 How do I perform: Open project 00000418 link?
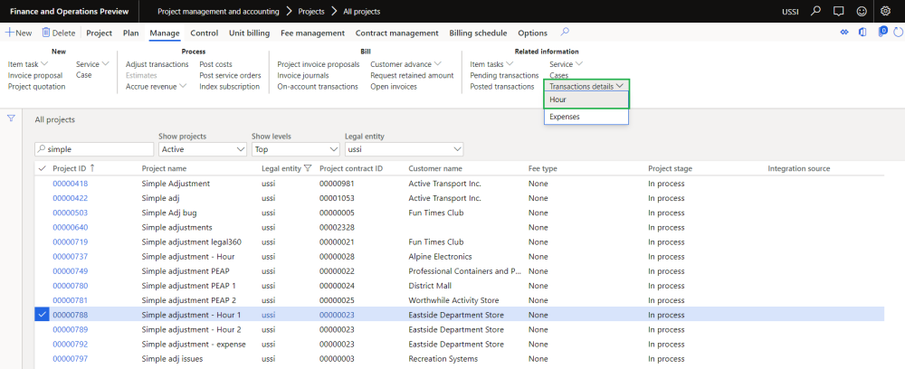[70, 184]
